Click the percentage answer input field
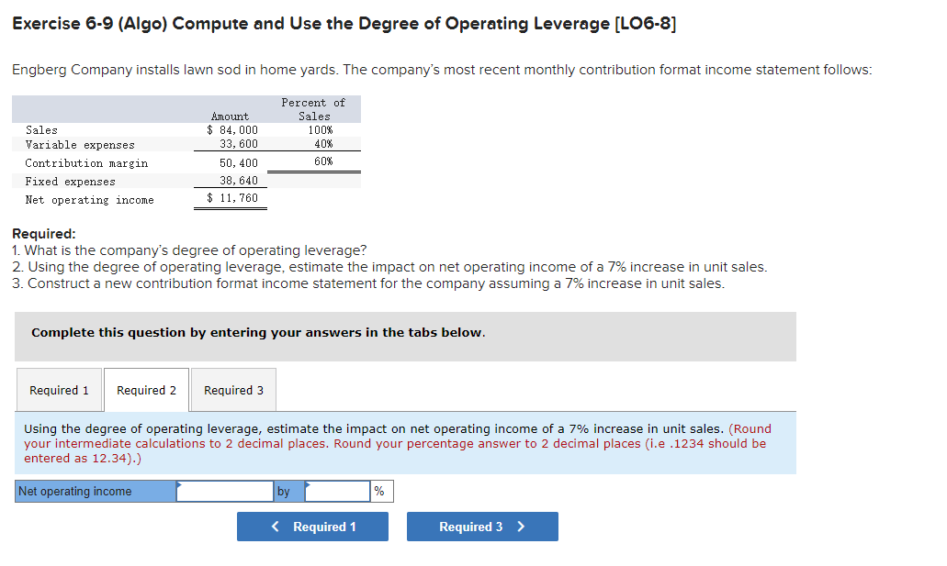 (336, 491)
